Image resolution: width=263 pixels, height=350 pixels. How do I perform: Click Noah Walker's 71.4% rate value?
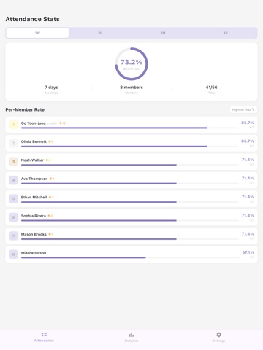pos(248,160)
